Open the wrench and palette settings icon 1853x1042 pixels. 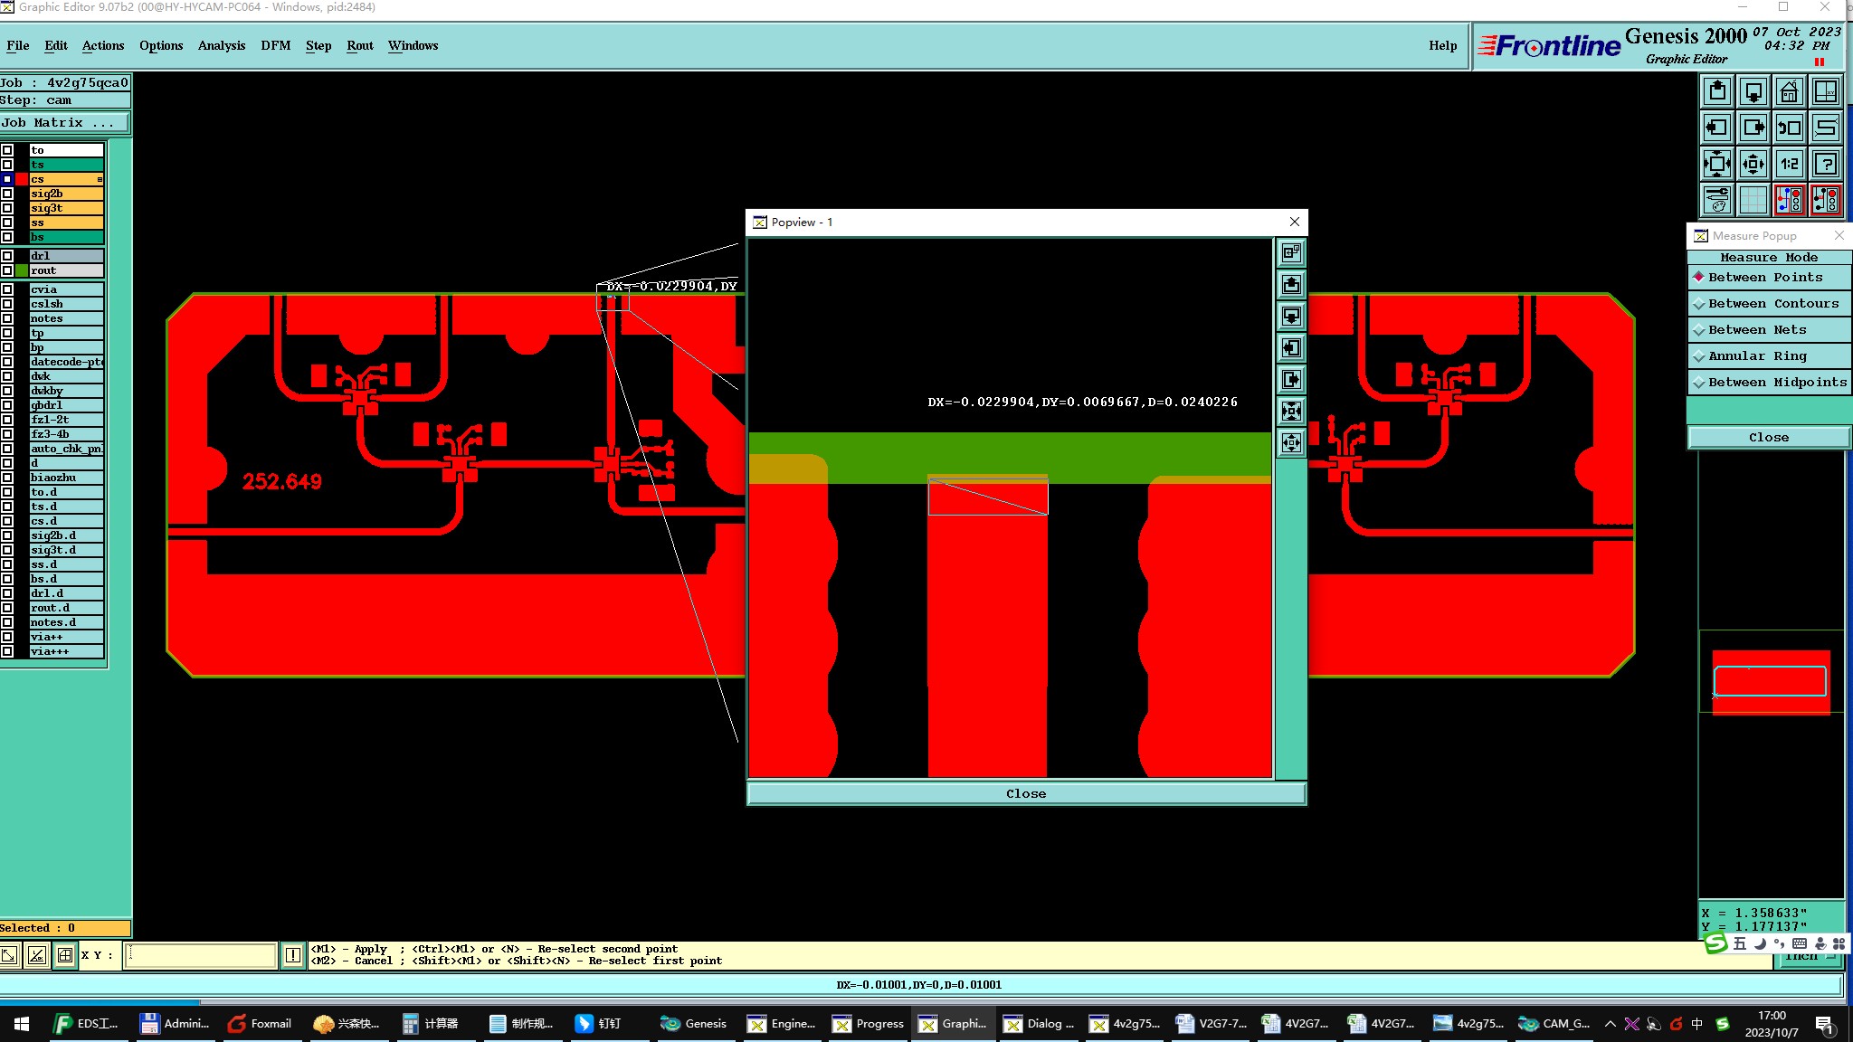pyautogui.click(x=1717, y=200)
